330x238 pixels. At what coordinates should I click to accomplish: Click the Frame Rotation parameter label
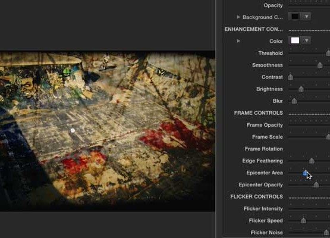[x=264, y=149]
